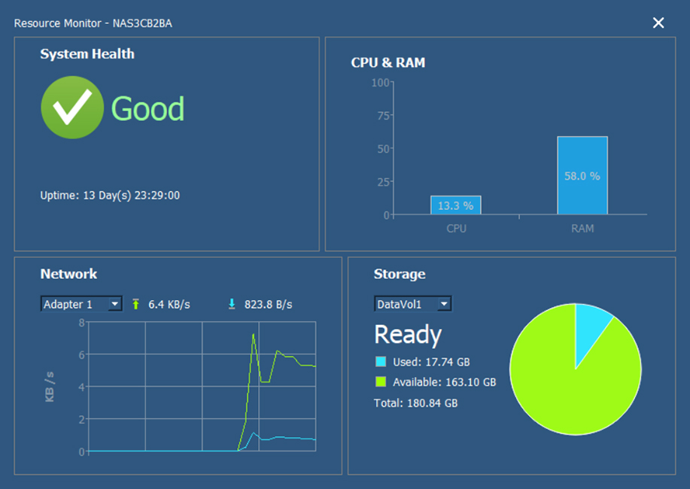This screenshot has width=690, height=489.
Task: Open the Adapter 1 dropdown
Action: coord(81,304)
